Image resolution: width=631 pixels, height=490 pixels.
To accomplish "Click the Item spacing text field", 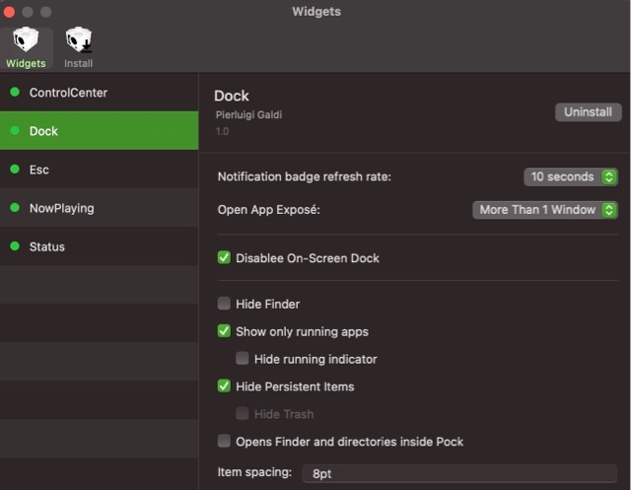I will pos(458,474).
